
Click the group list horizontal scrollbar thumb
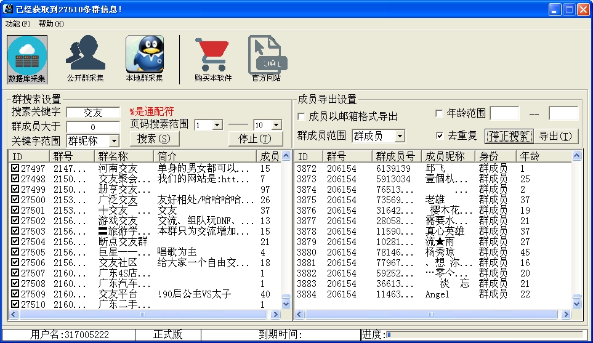coord(143,314)
